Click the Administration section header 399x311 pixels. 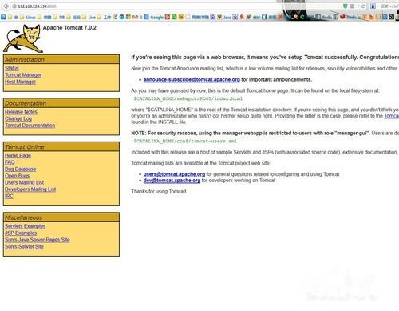tap(61, 59)
